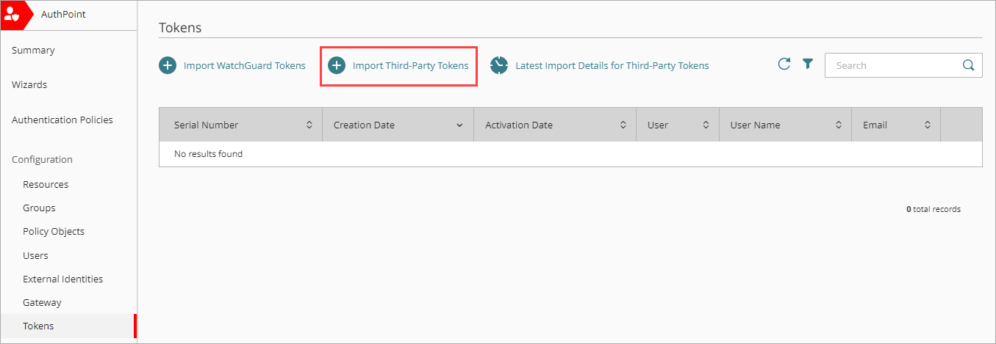Click the plus icon for Import WatchGuard Tokens

168,65
